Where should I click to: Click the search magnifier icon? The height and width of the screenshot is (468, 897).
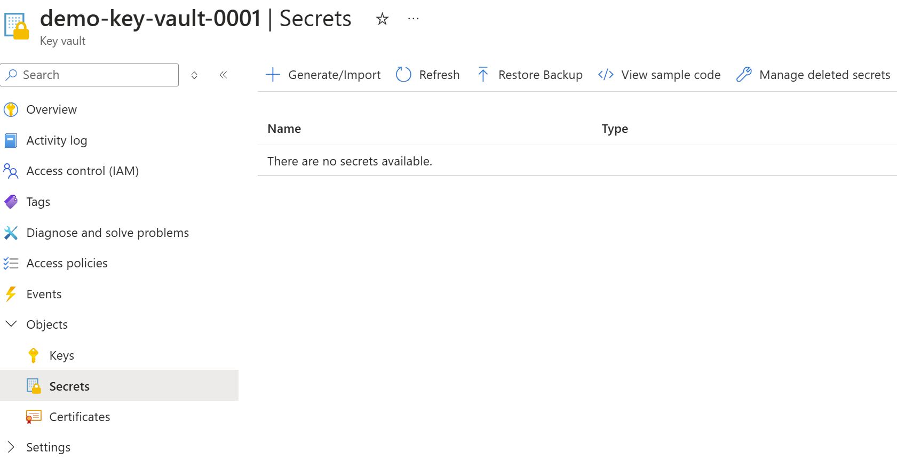tap(11, 75)
